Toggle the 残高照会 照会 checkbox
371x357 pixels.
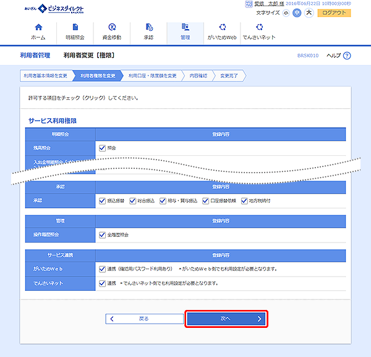[x=102, y=148]
